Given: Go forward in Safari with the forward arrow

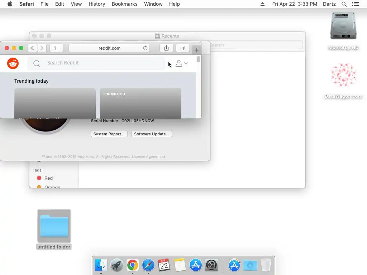Looking at the screenshot, I should (x=42, y=48).
